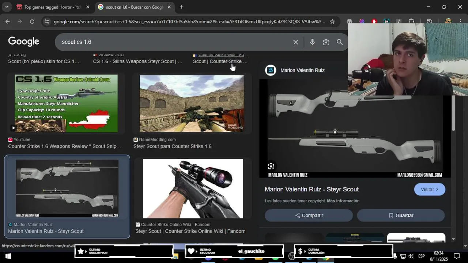The image size is (468, 263).
Task: Open the Windows Start menu
Action: click(8, 256)
